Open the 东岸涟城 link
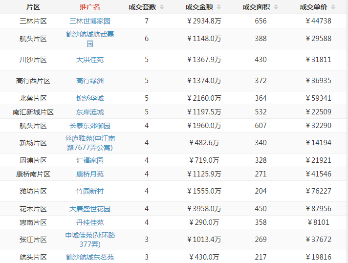This screenshot has width=348, height=263. 90,112
